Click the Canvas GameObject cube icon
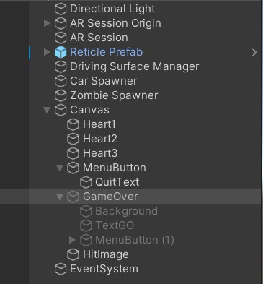The image size is (263, 284). click(x=61, y=110)
